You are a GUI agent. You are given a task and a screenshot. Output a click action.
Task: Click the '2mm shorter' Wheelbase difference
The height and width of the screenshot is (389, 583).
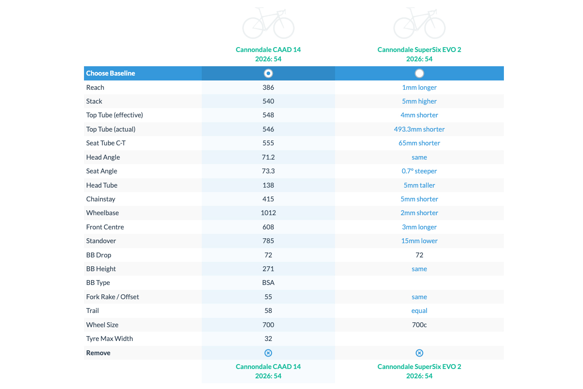[x=419, y=213]
